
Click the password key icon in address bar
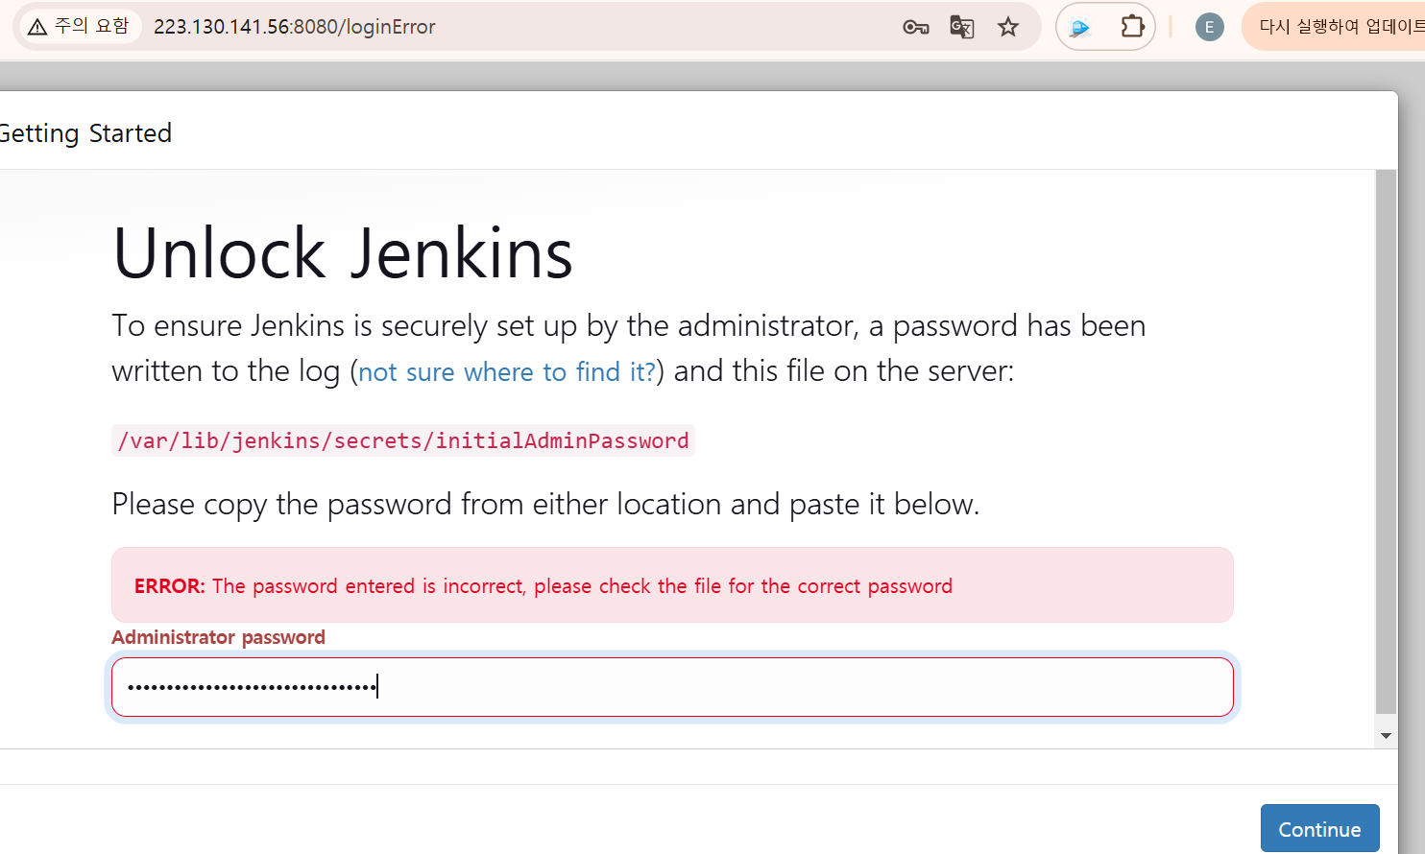coord(915,27)
